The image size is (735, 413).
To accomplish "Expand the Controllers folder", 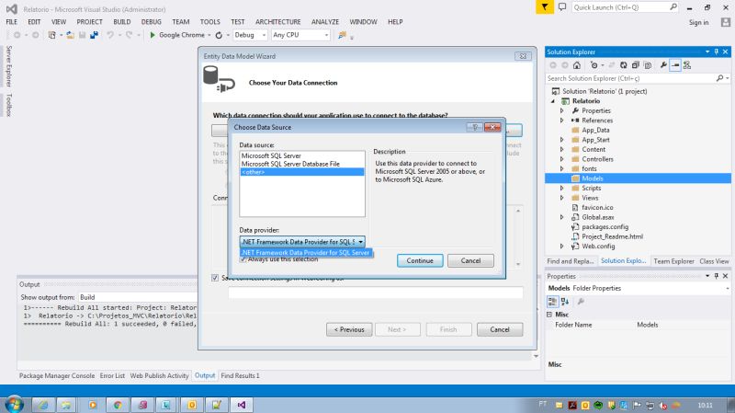I will [562, 159].
